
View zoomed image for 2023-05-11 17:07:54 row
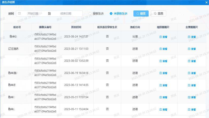tap(163, 97)
